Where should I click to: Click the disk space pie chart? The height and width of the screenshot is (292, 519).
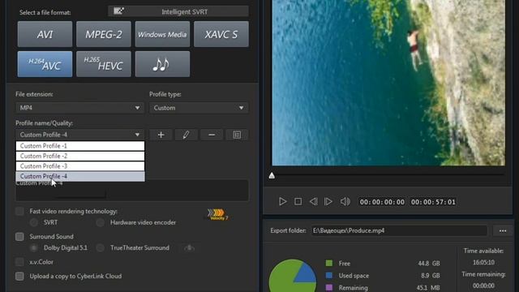click(x=293, y=276)
